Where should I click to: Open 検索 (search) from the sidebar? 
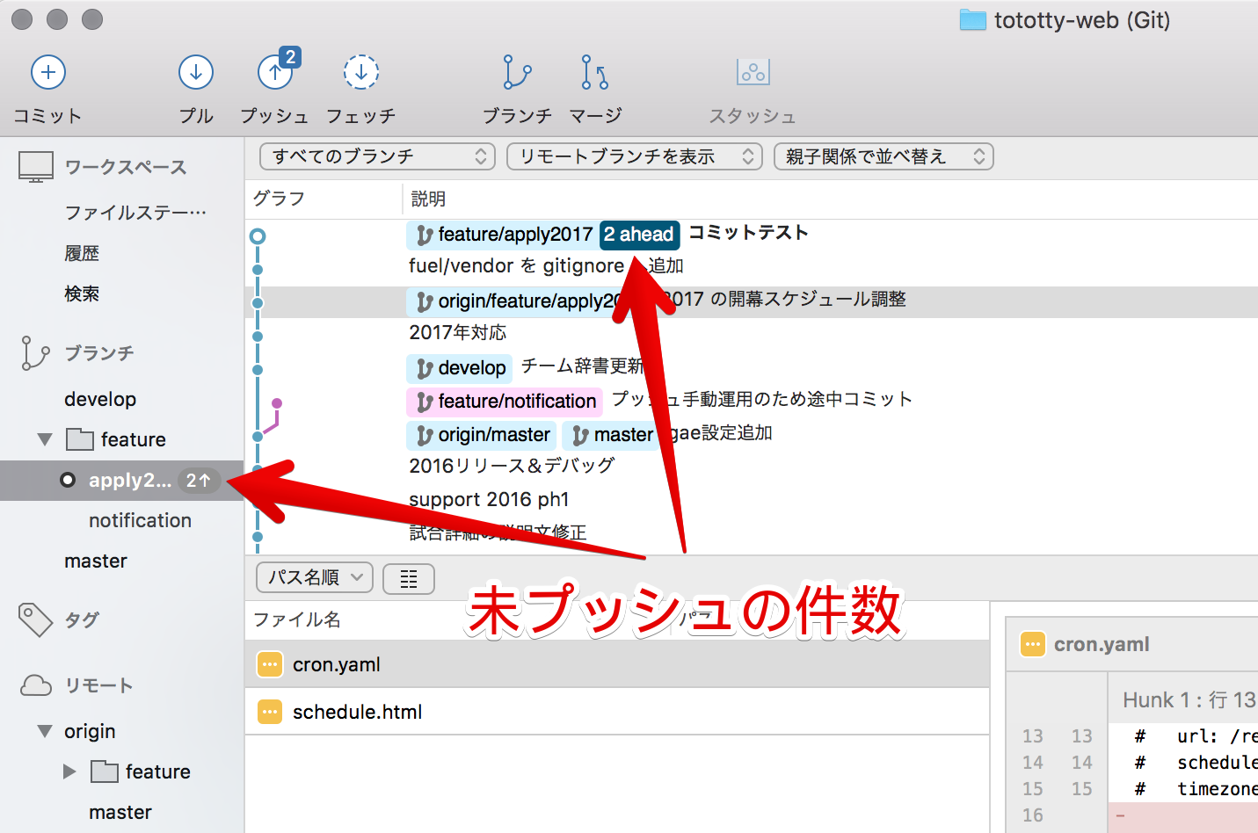pos(82,293)
